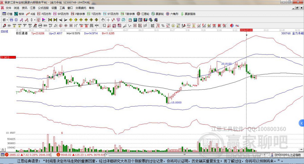Select the target circle crosshair tool
This screenshot has height=164, width=304.
61,25
